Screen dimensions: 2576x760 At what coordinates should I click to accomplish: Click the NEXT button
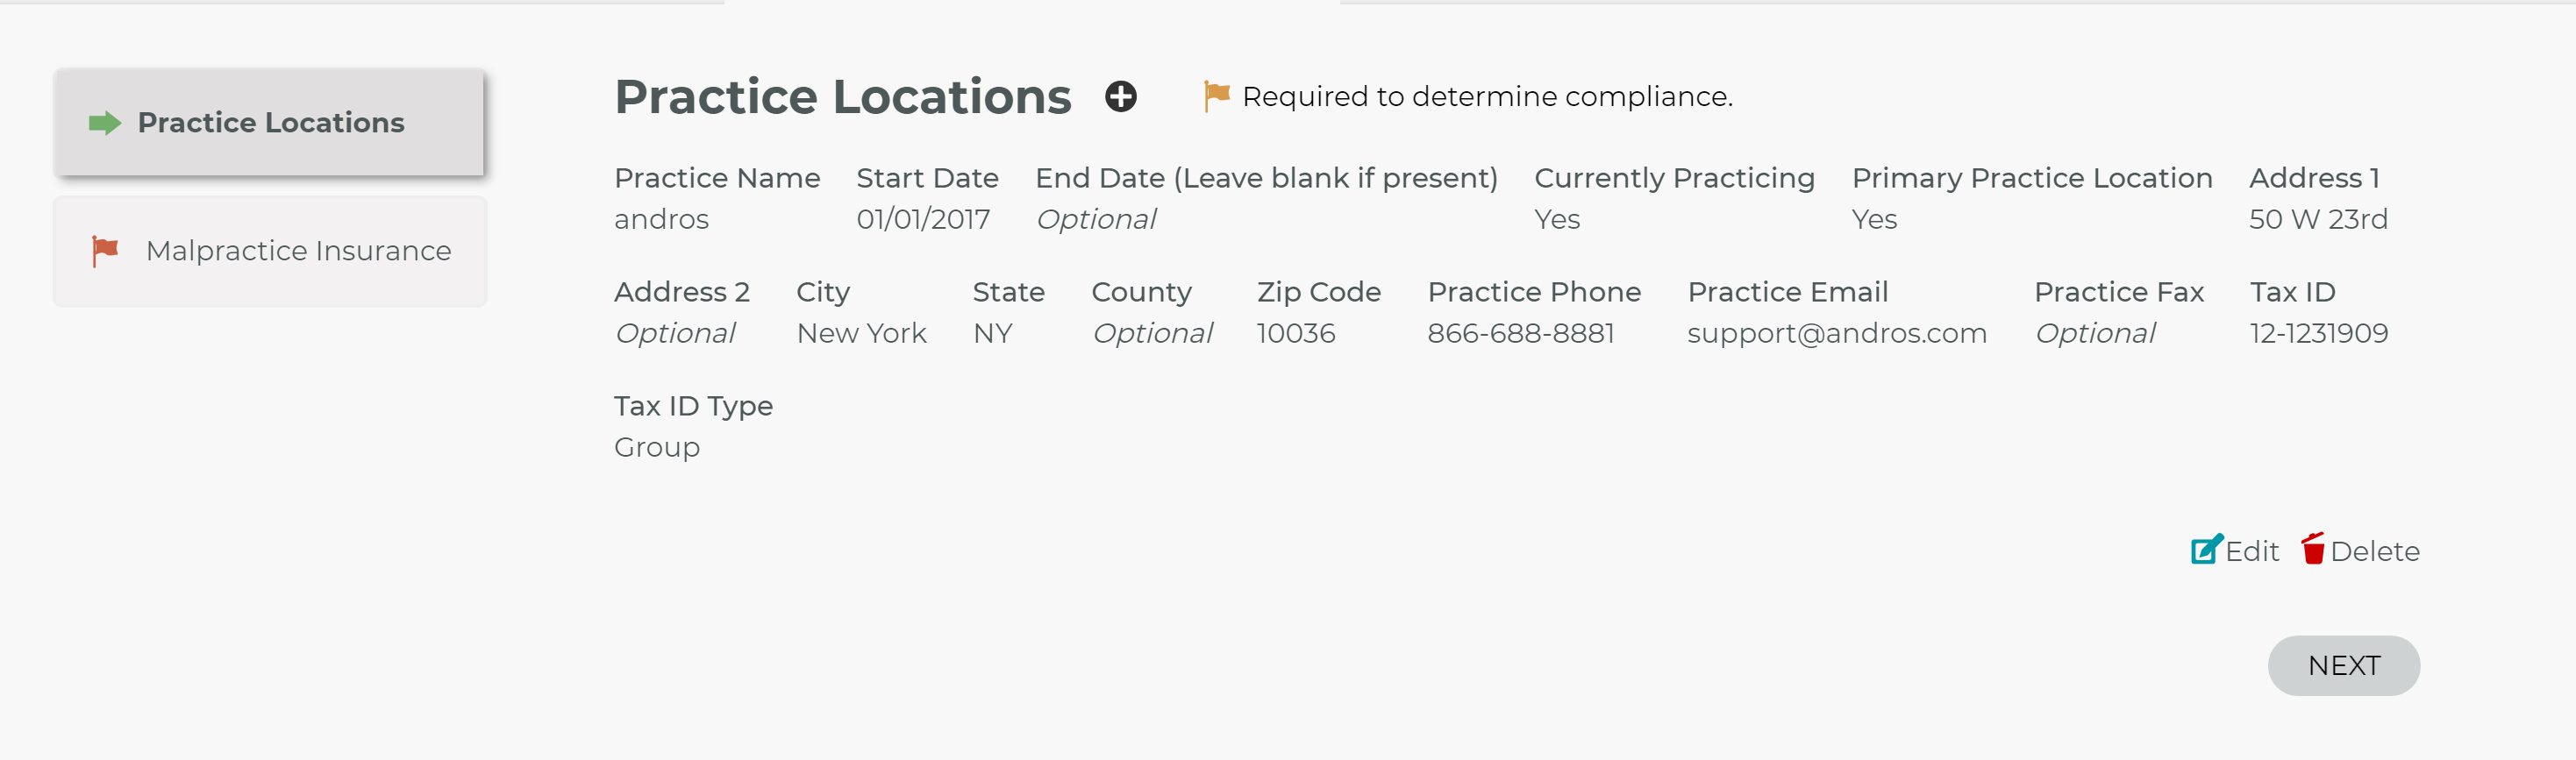tap(2343, 665)
